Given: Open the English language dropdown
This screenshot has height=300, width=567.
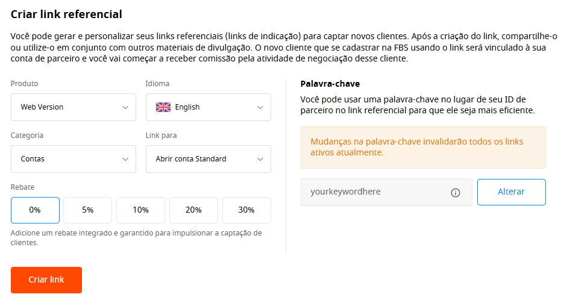Looking at the screenshot, I should point(208,107).
